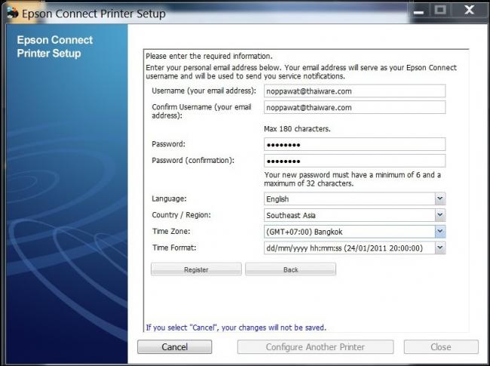Open the Time Format combo box
Image resolution: width=490 pixels, height=366 pixels.
355,248
